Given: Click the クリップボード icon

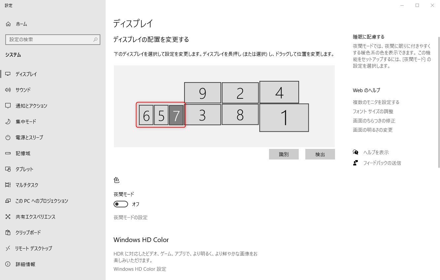Looking at the screenshot, I should [8, 233].
